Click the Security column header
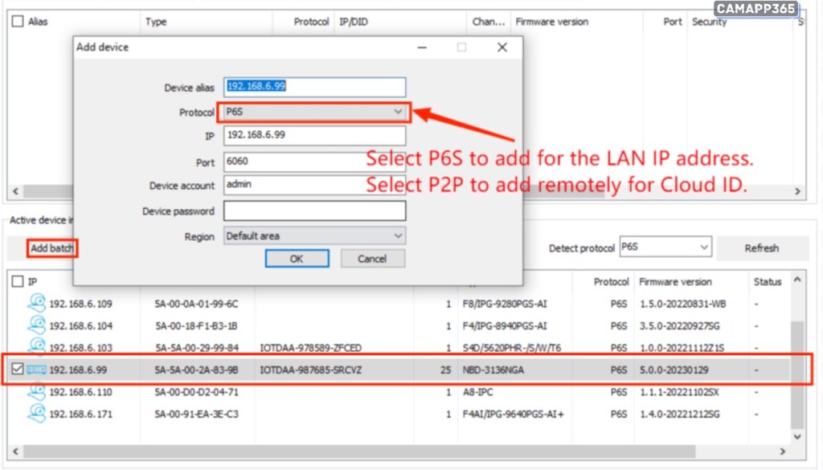Image resolution: width=823 pixels, height=470 pixels. click(709, 22)
